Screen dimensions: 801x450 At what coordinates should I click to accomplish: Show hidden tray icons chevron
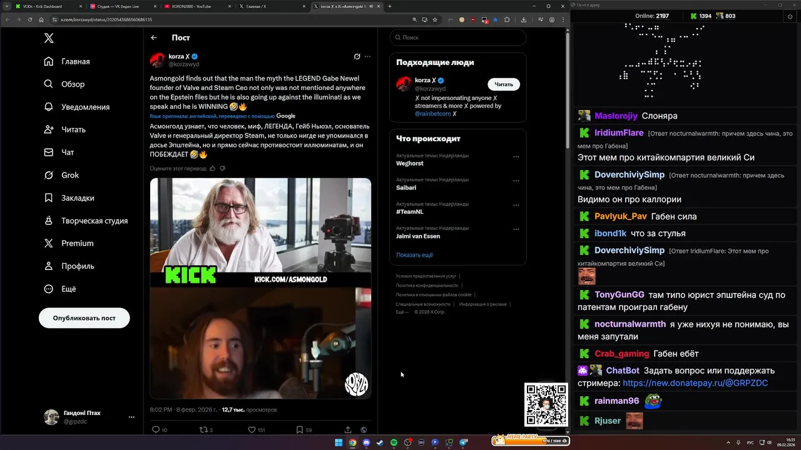728,442
